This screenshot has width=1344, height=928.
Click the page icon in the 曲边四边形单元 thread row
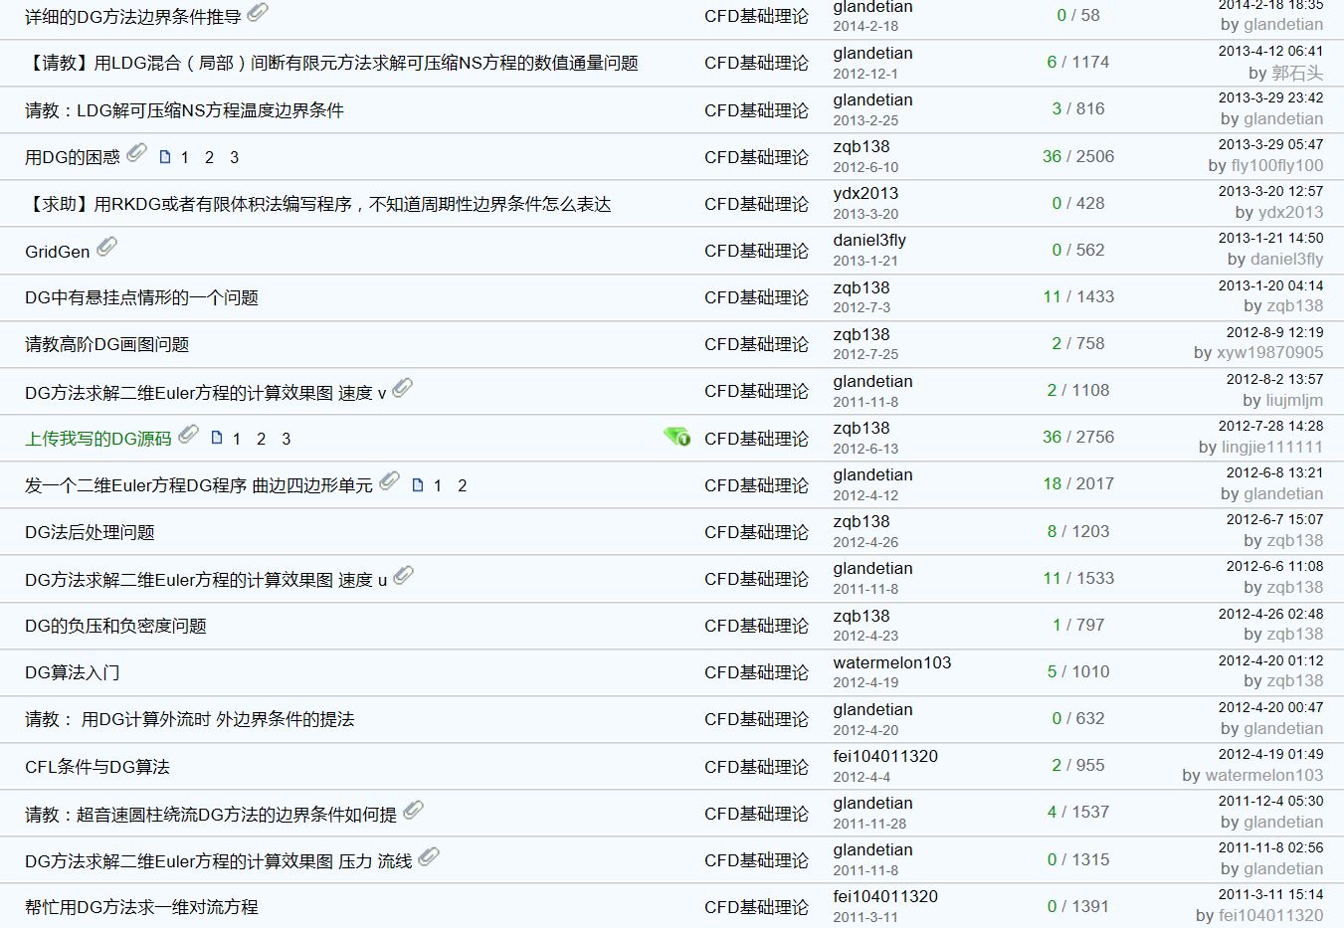click(x=418, y=485)
